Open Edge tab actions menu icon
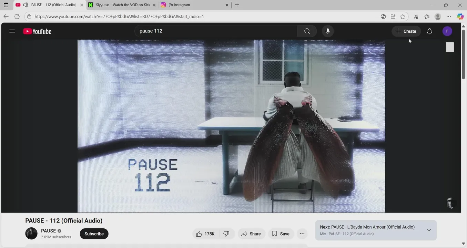467x248 pixels. pos(6,5)
